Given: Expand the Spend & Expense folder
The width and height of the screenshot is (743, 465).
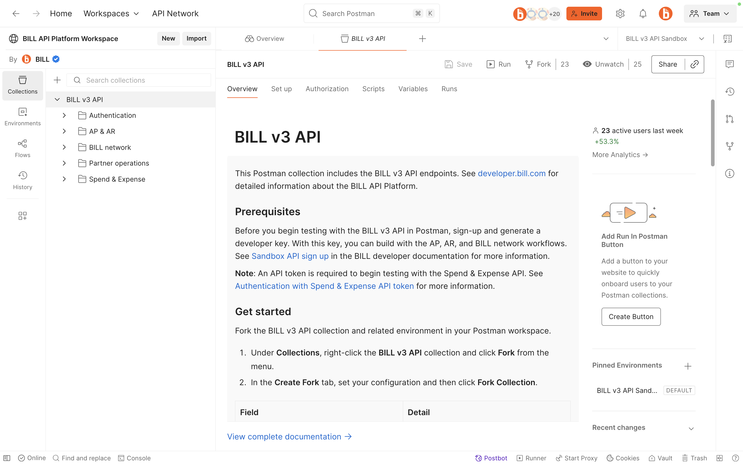Looking at the screenshot, I should coord(64,179).
